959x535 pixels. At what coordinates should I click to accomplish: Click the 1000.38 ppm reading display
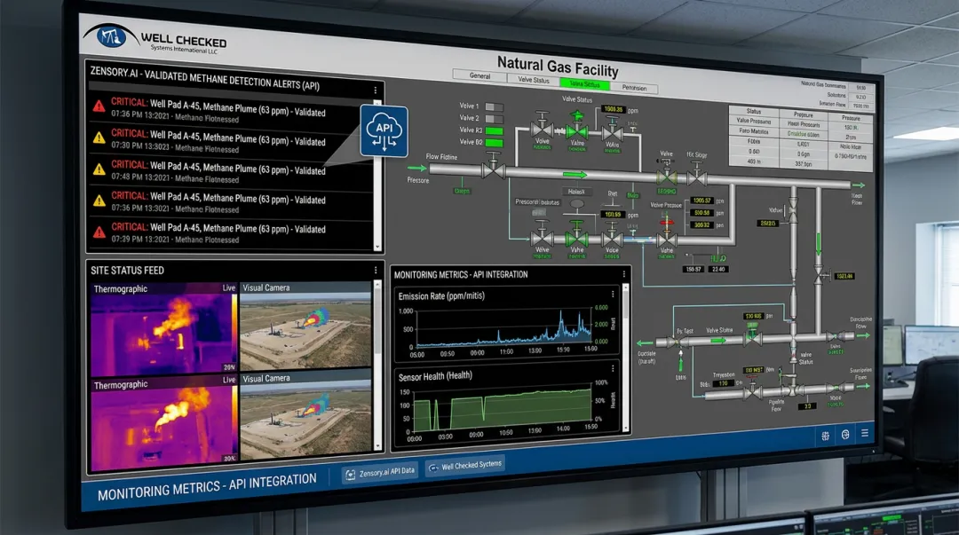[x=613, y=109]
